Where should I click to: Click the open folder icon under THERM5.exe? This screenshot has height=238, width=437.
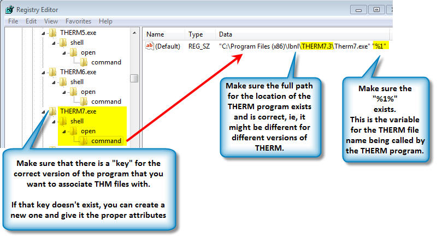[74, 52]
